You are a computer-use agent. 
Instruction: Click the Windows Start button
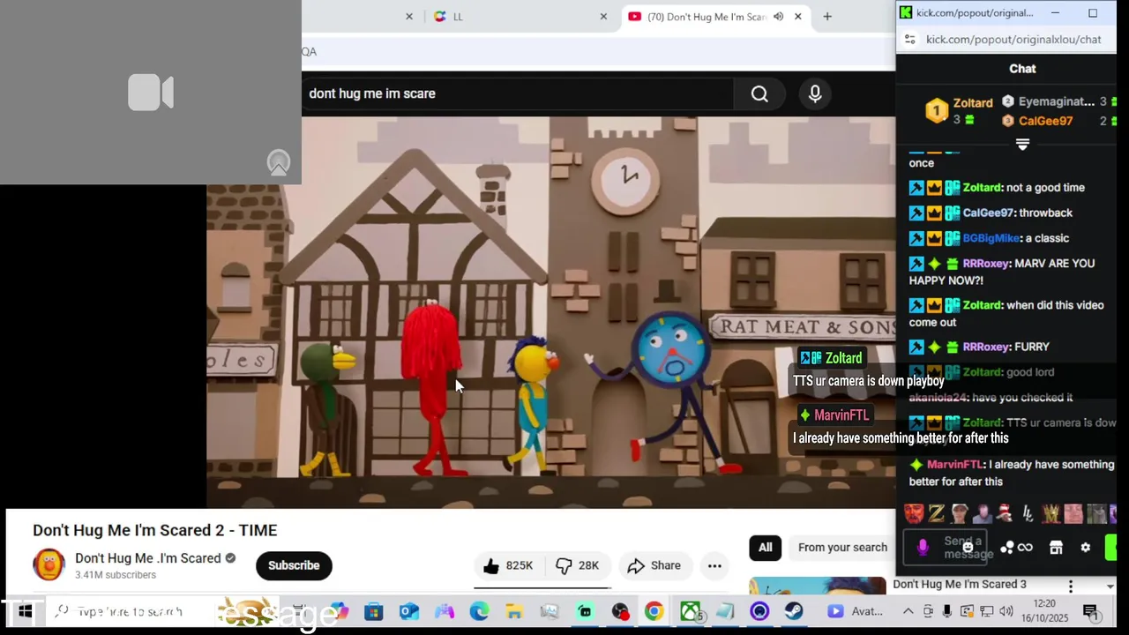click(25, 611)
